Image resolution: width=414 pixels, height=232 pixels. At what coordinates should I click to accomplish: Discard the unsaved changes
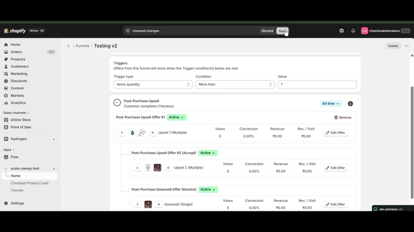point(267,31)
